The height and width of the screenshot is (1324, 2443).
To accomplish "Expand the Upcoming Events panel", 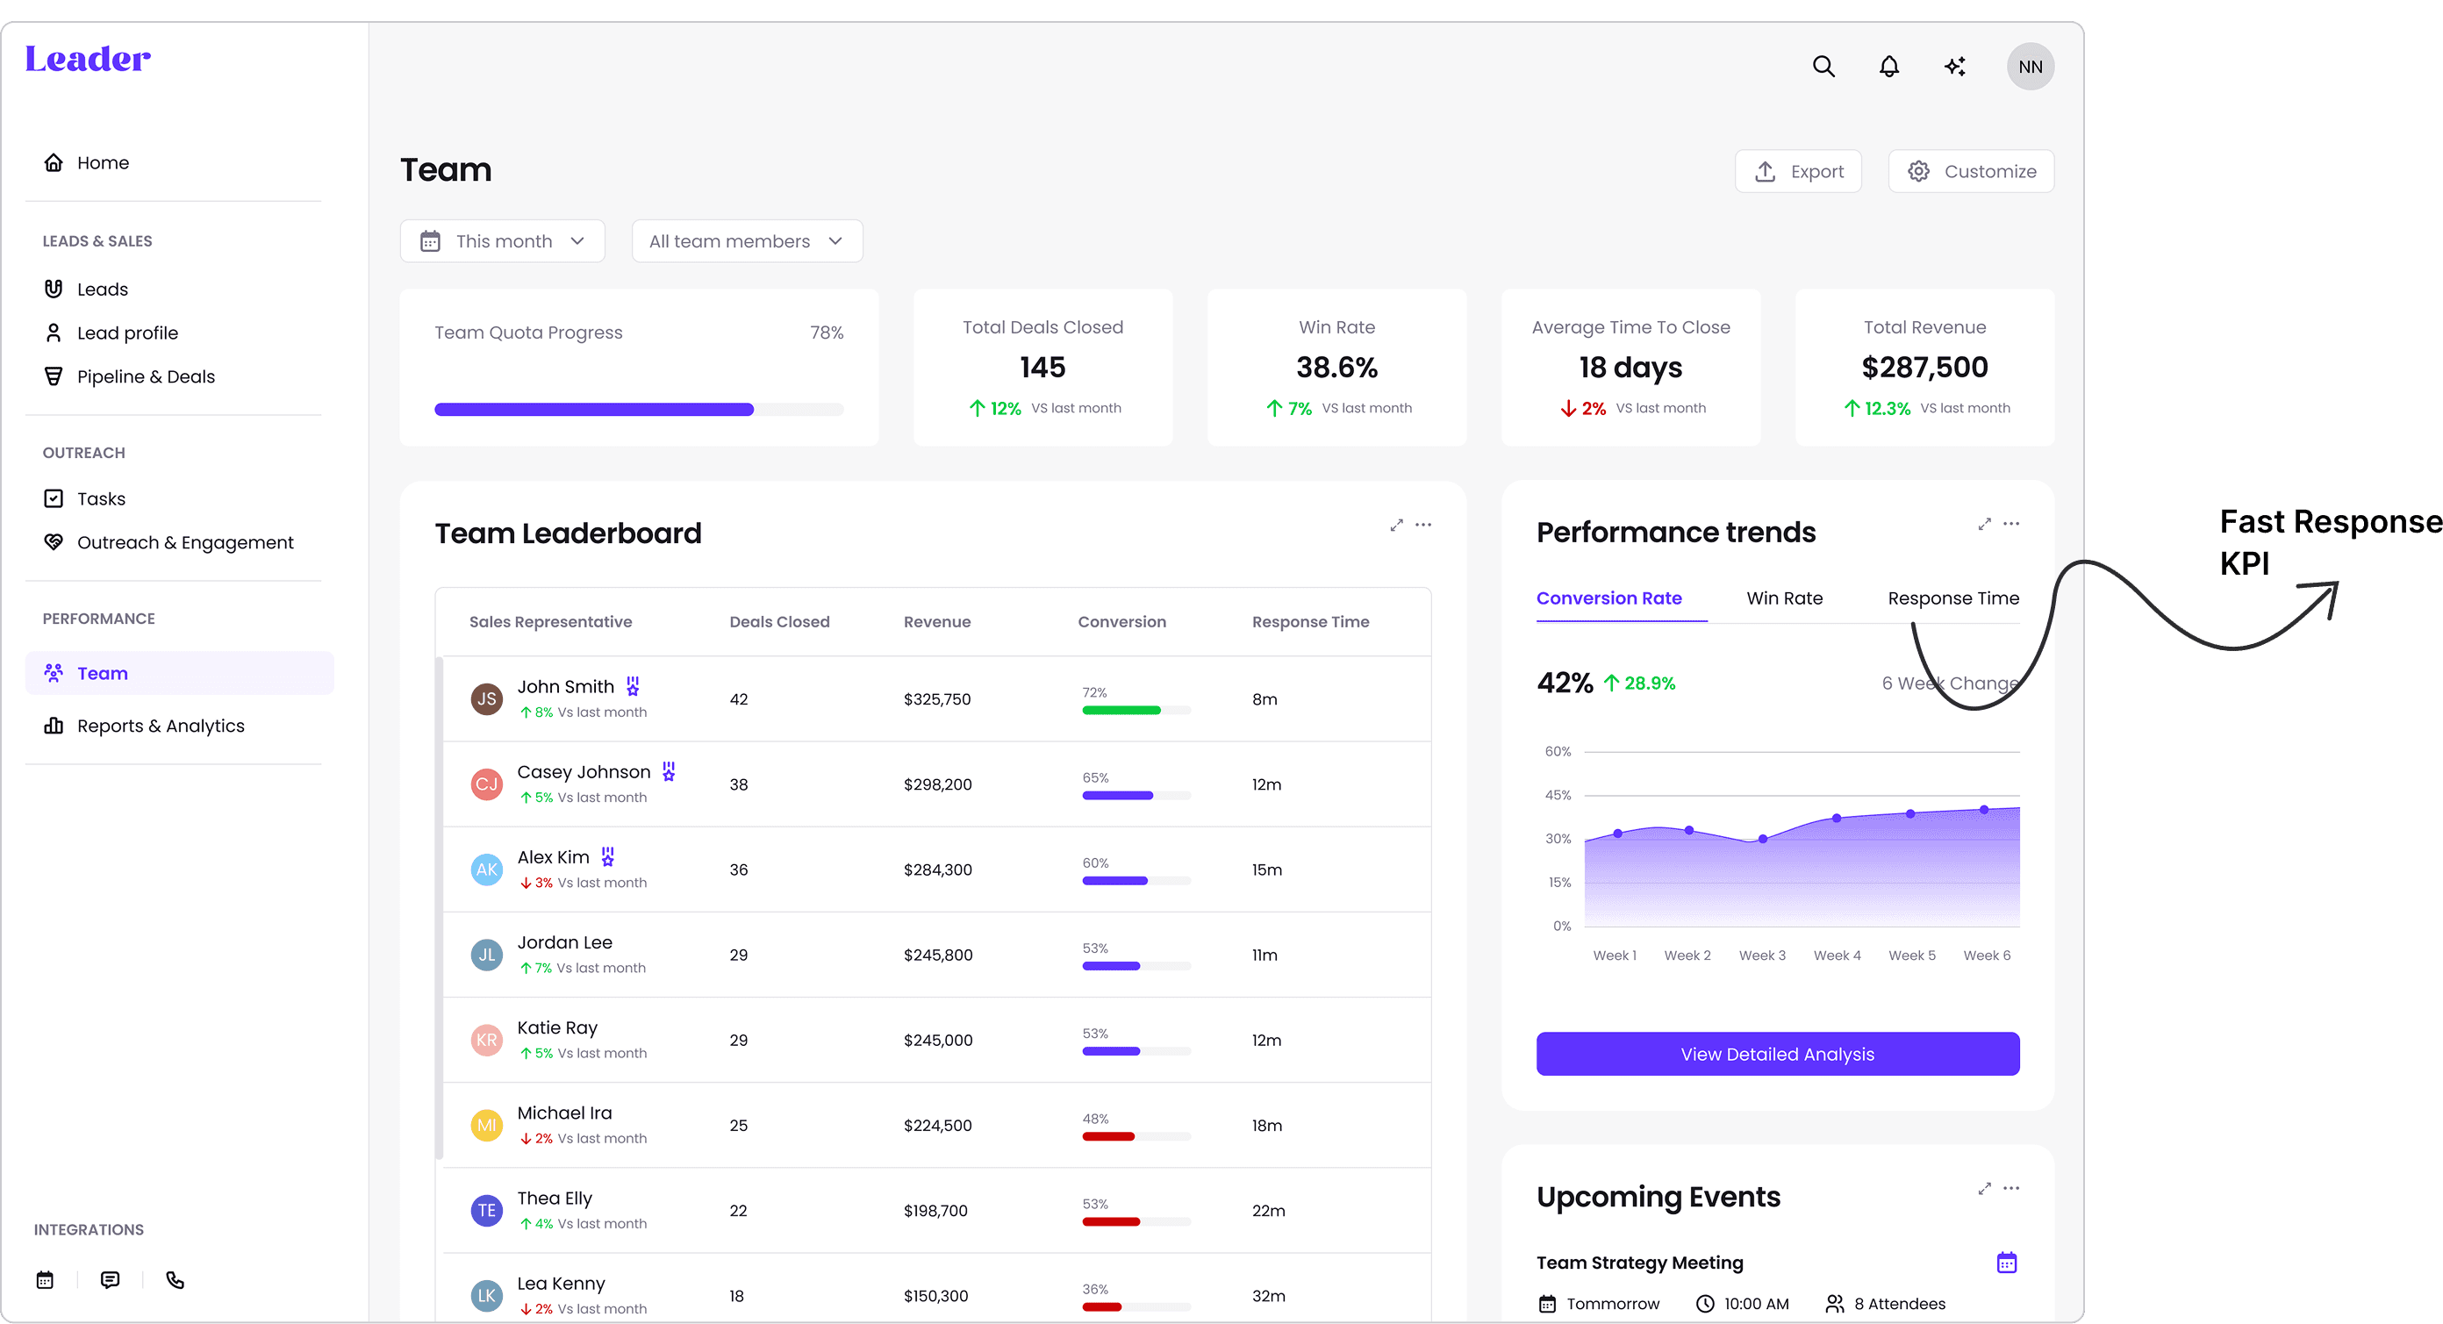I will click(x=1984, y=1188).
